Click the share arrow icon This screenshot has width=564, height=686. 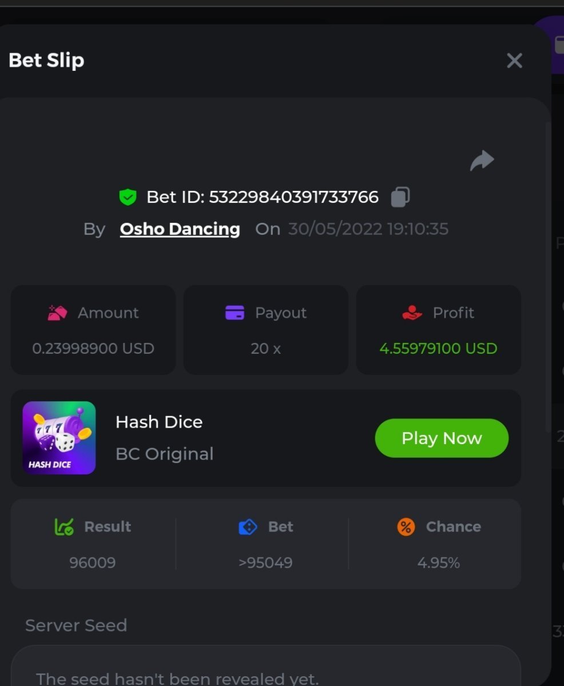click(x=482, y=161)
